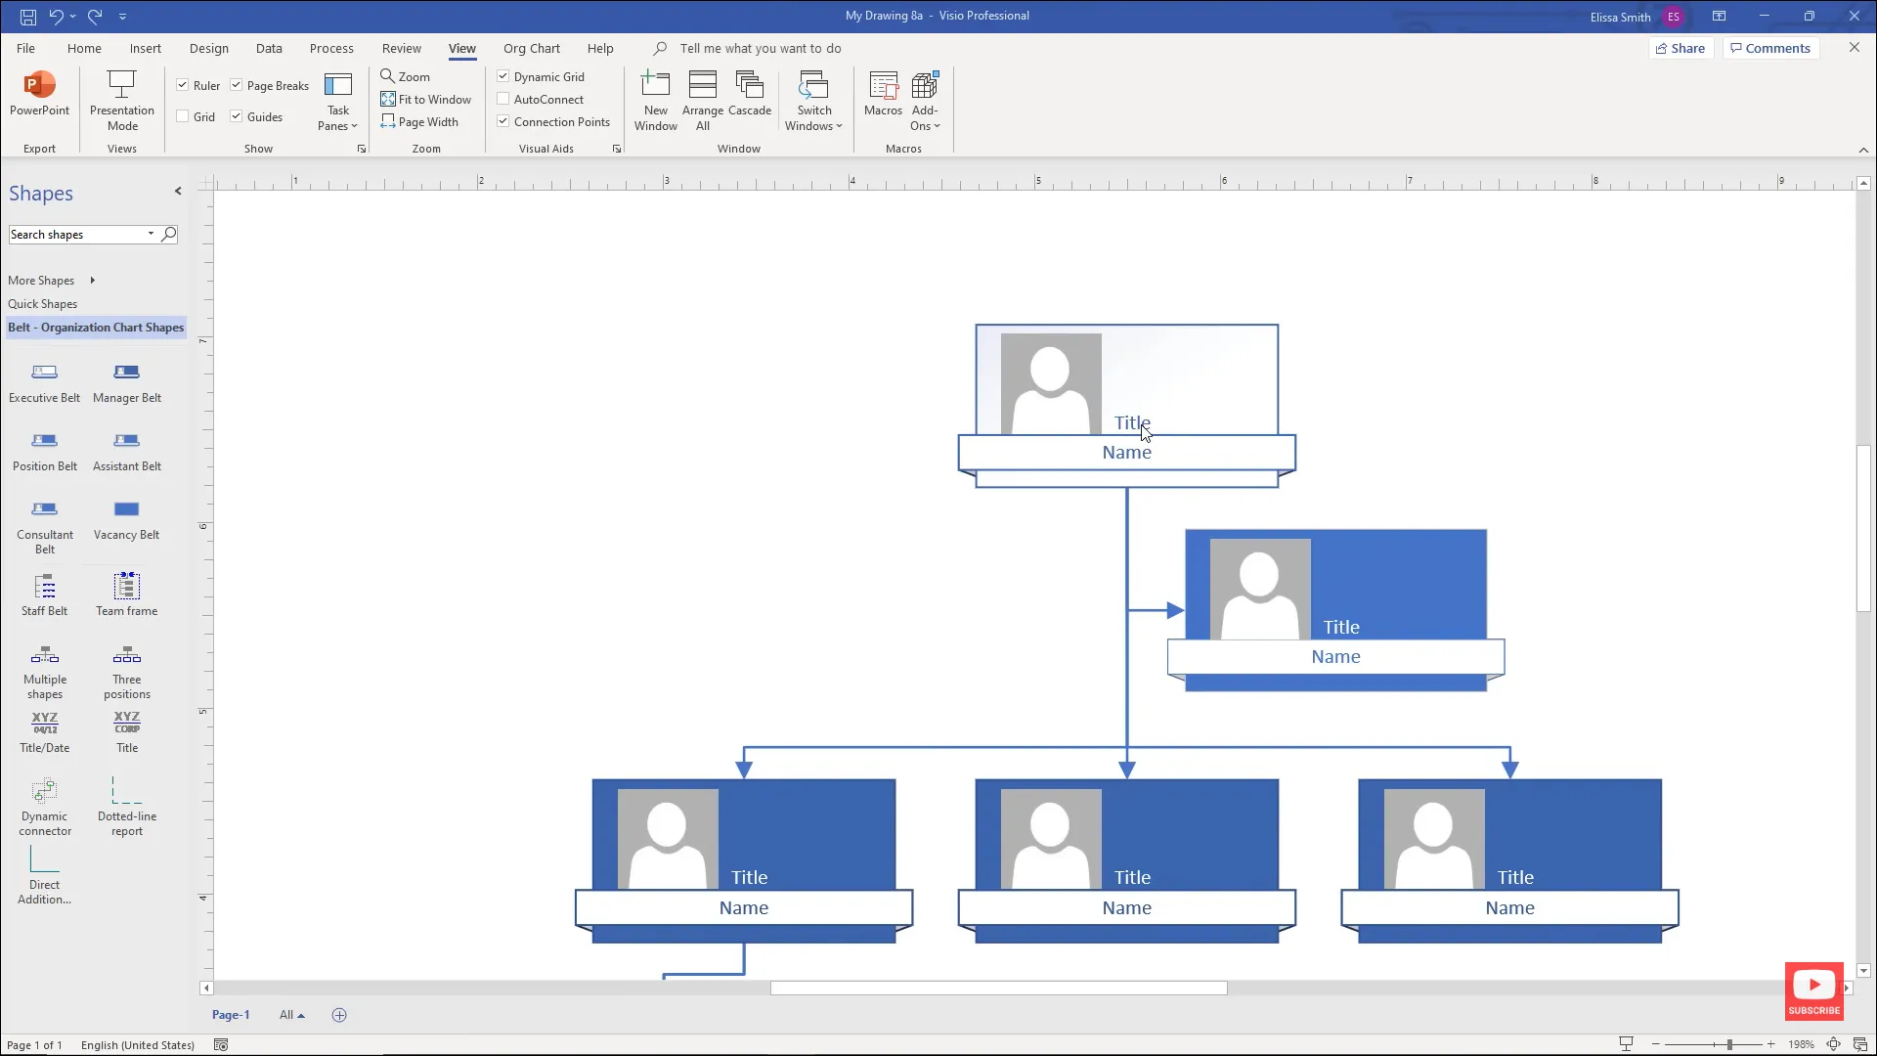The height and width of the screenshot is (1056, 1877).
Task: Switch to the Org Chart tab
Action: 532,48
